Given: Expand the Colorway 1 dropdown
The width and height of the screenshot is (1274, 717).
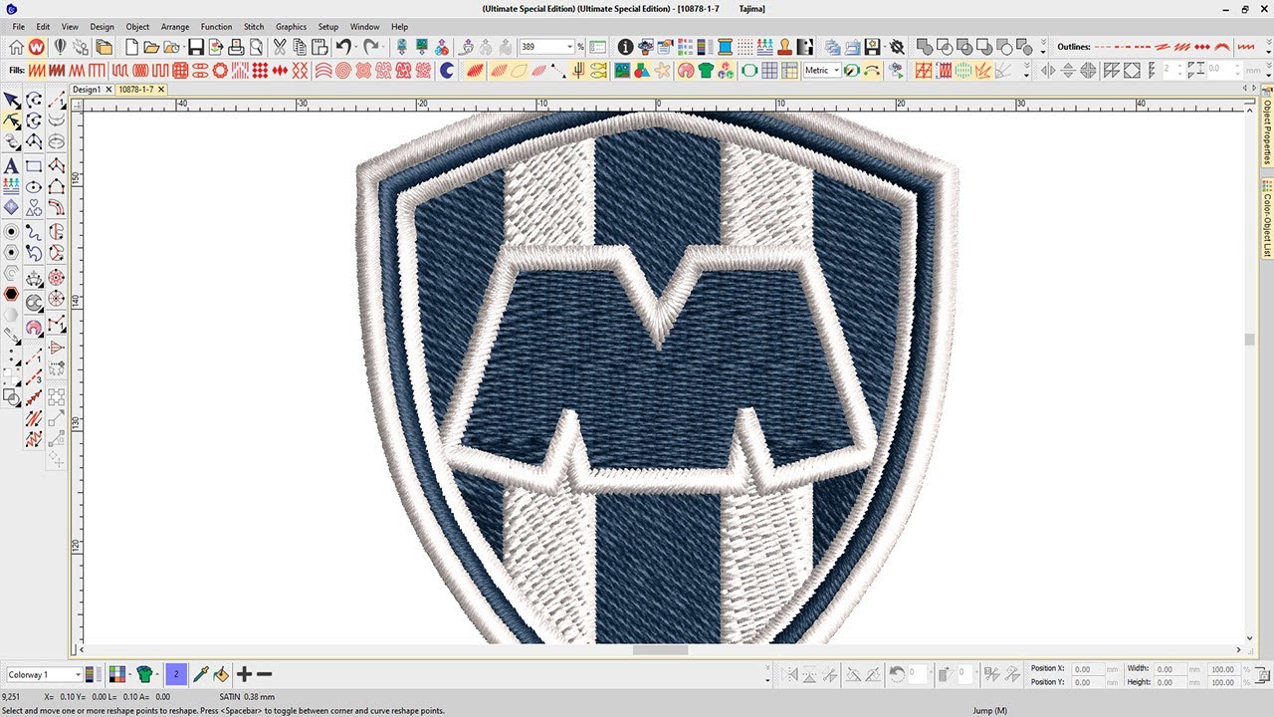Looking at the screenshot, I should click(77, 675).
